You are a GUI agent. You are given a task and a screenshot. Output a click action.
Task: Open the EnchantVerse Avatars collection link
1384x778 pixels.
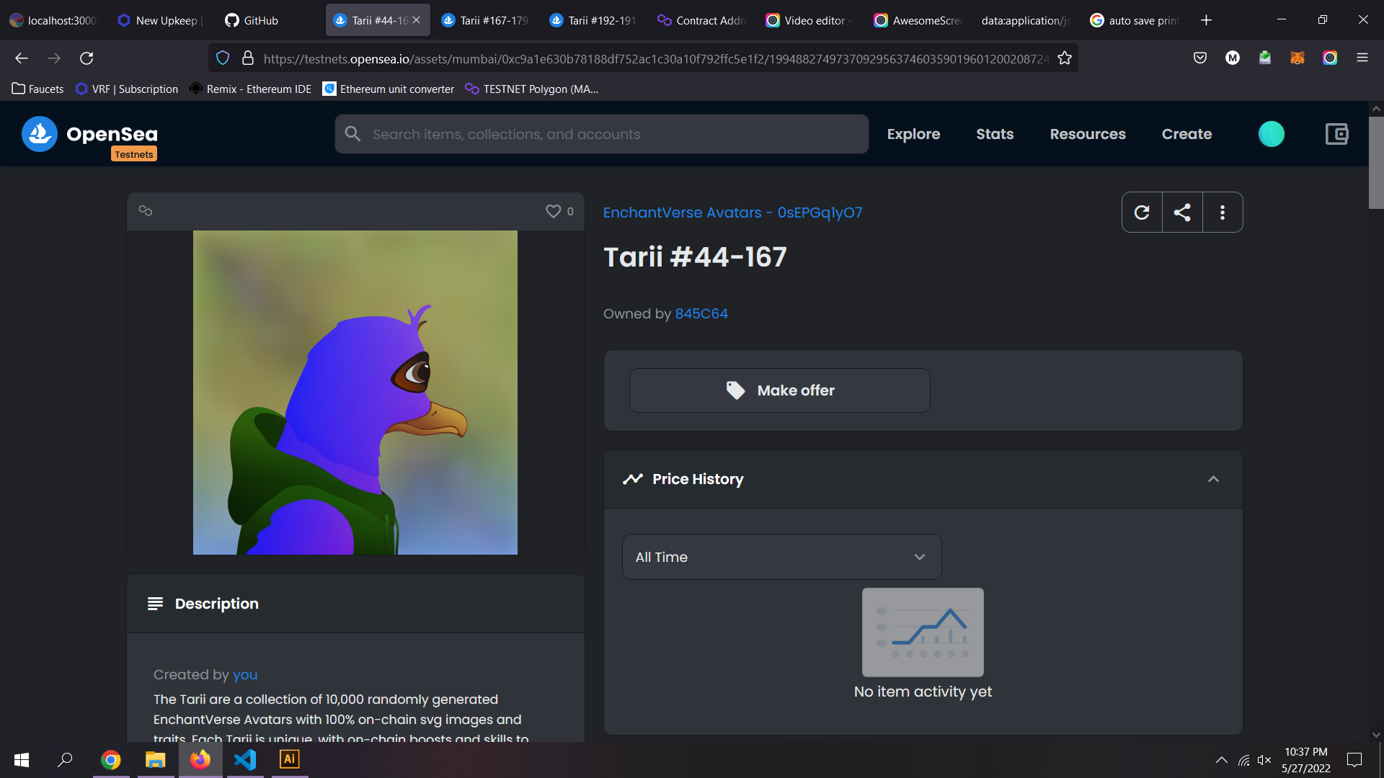point(732,213)
